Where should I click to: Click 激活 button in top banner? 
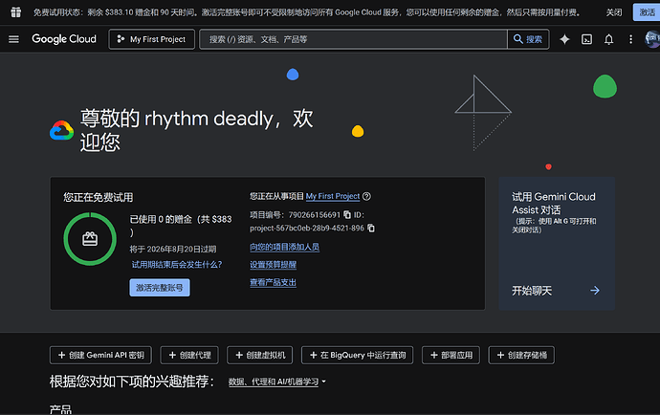pyautogui.click(x=647, y=12)
